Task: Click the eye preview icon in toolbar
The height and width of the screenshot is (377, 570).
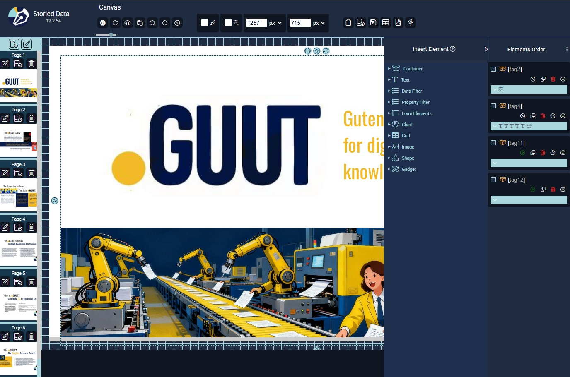Action: [128, 23]
